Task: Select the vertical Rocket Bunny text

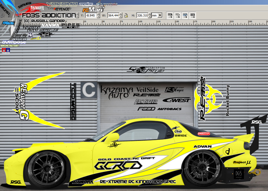Action: click(x=228, y=100)
